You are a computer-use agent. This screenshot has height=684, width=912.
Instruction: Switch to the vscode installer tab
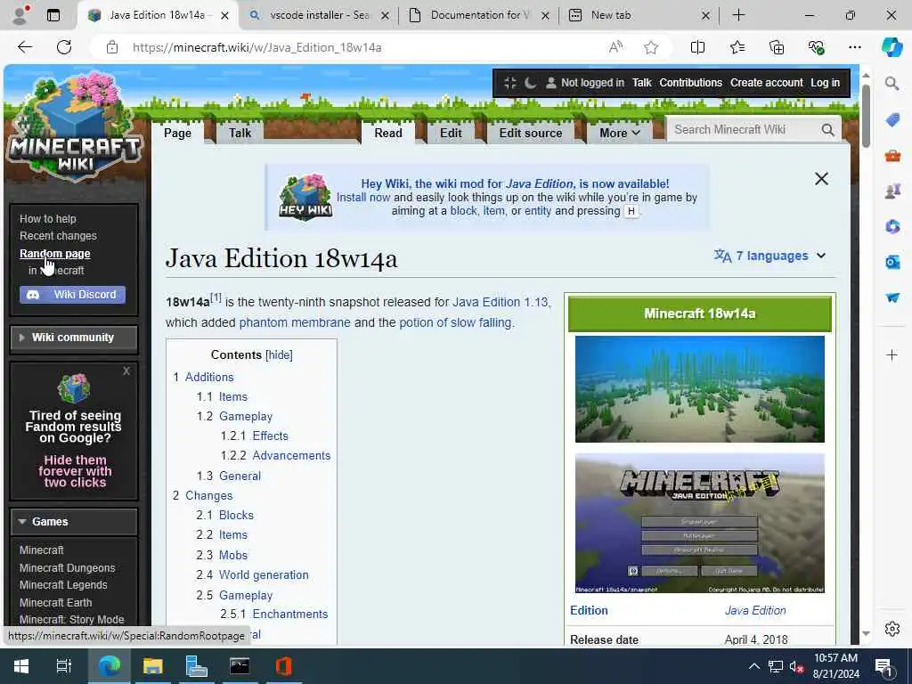318,16
